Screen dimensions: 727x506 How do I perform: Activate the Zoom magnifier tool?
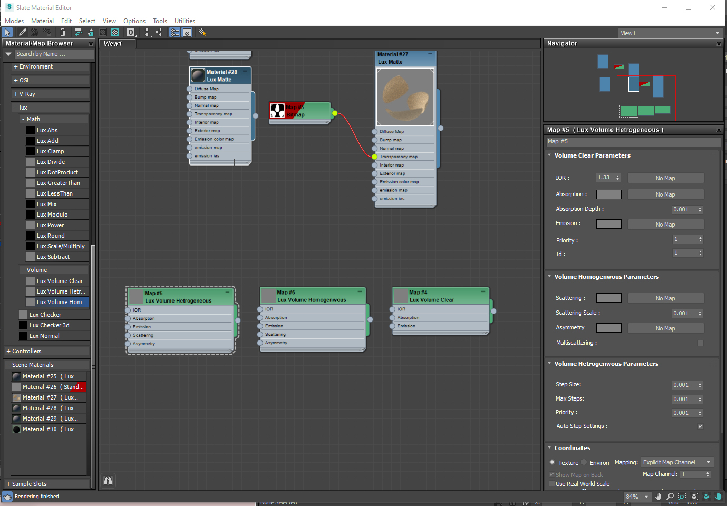[670, 497]
